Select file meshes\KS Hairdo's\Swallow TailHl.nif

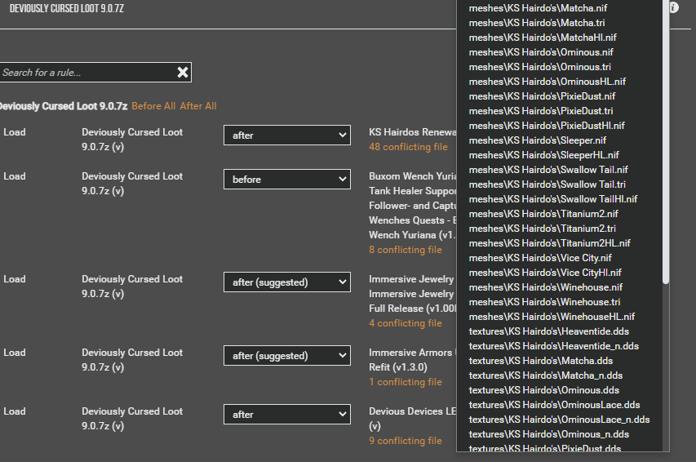pos(553,198)
